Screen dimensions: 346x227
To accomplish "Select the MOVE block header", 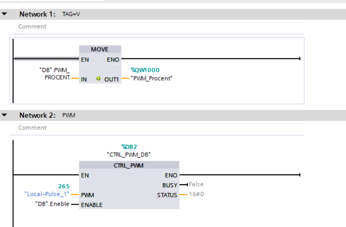I will 100,49.
